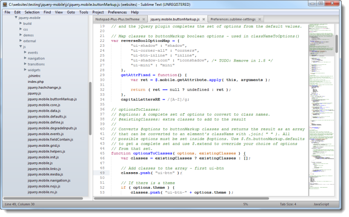The image size is (349, 217).
Task: Open jquery.mobile.degradeInputs.js file
Action: point(52,128)
